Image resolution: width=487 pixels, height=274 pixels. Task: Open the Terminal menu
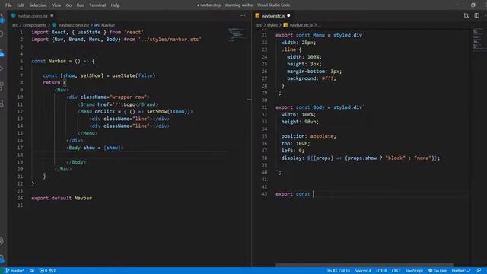click(97, 5)
